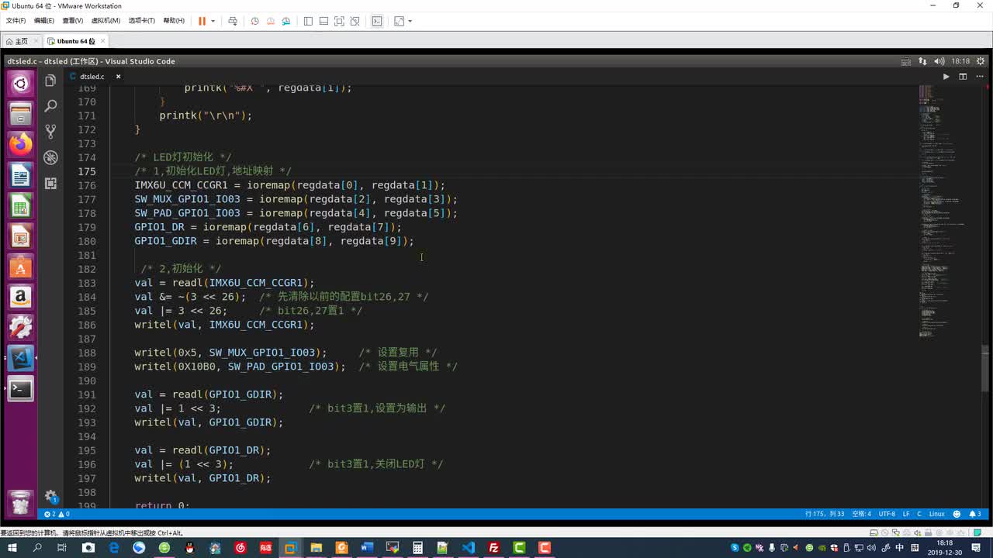Launch LibreOffice Impress from the dock
The image size is (993, 558).
pyautogui.click(x=20, y=236)
